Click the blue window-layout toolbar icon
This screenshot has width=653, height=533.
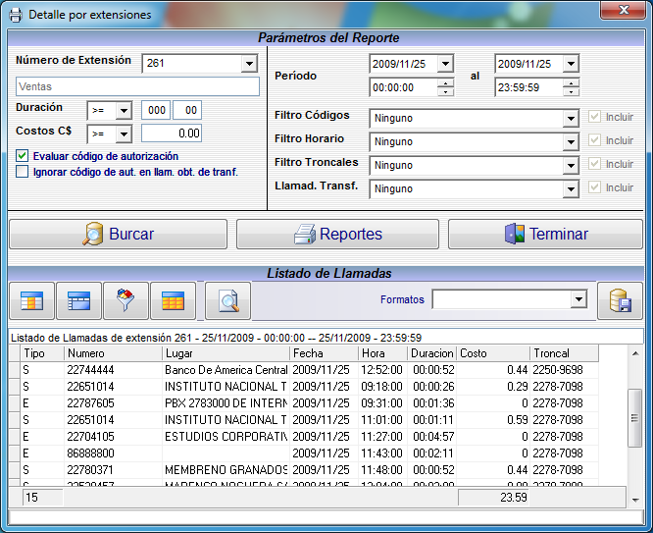[x=78, y=300]
